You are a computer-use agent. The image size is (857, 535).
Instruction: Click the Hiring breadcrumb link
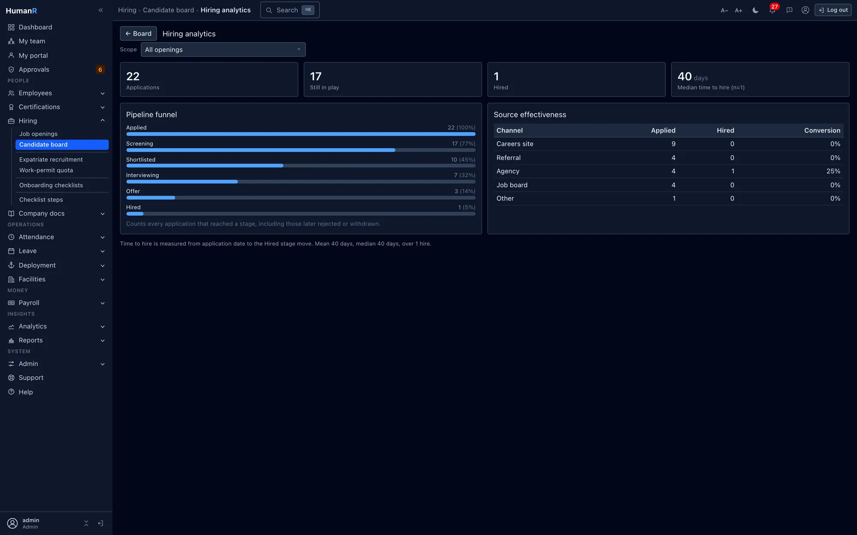pyautogui.click(x=127, y=10)
